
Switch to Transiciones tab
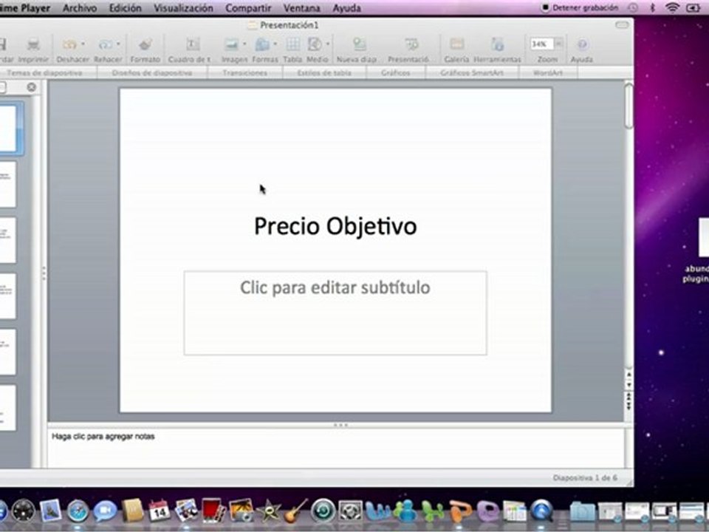[244, 73]
